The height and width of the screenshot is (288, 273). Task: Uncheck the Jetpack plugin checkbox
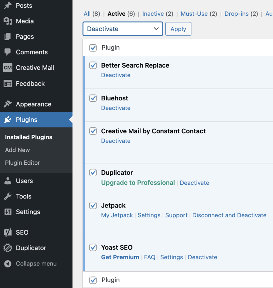pyautogui.click(x=93, y=205)
